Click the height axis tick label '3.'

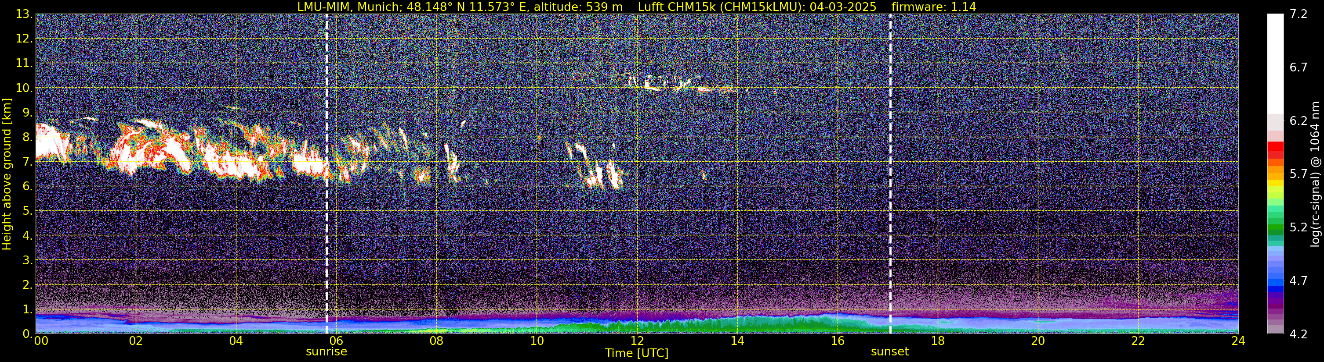(x=27, y=260)
